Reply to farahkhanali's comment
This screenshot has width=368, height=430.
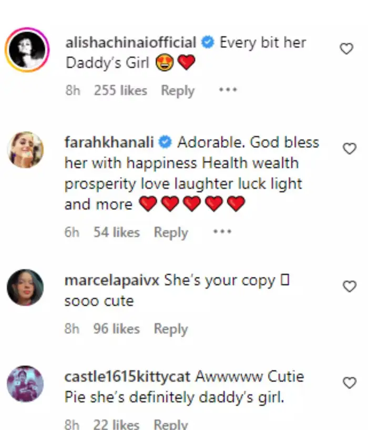tap(171, 232)
